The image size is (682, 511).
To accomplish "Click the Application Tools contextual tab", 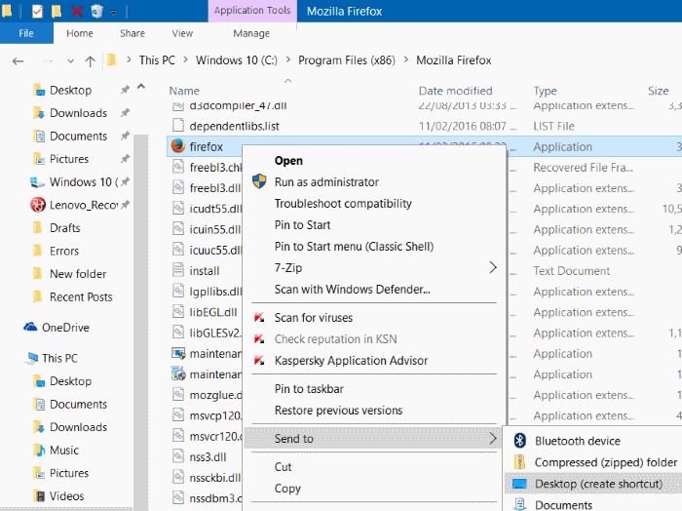I will coord(252,11).
